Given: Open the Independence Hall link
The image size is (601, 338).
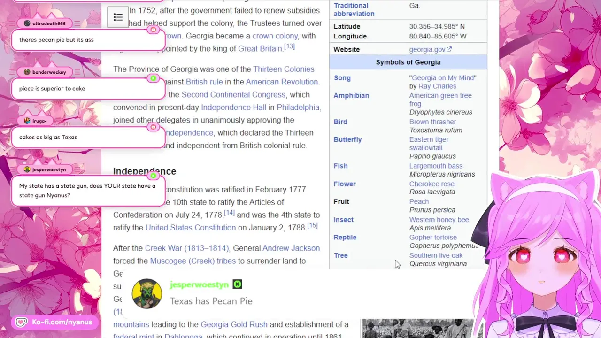Looking at the screenshot, I should coord(233,107).
